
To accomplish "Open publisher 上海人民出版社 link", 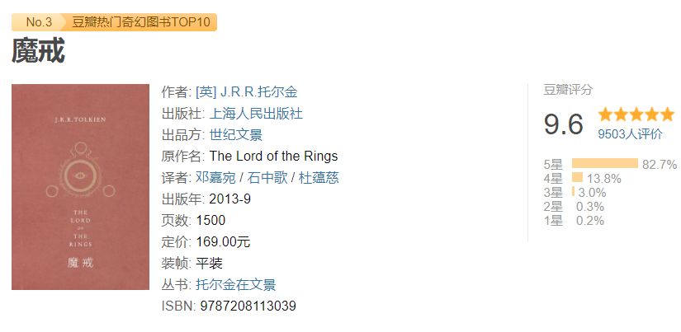I will point(256,114).
